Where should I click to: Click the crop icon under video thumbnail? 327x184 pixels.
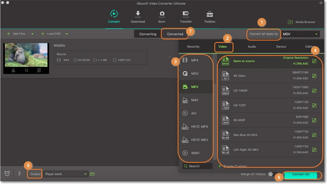[27, 70]
